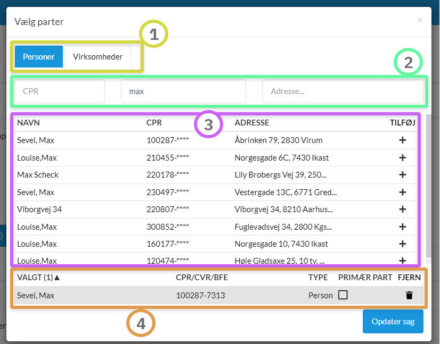Screen dimensions: 440x344
Task: Click the NAVN column header
Action: coord(28,123)
